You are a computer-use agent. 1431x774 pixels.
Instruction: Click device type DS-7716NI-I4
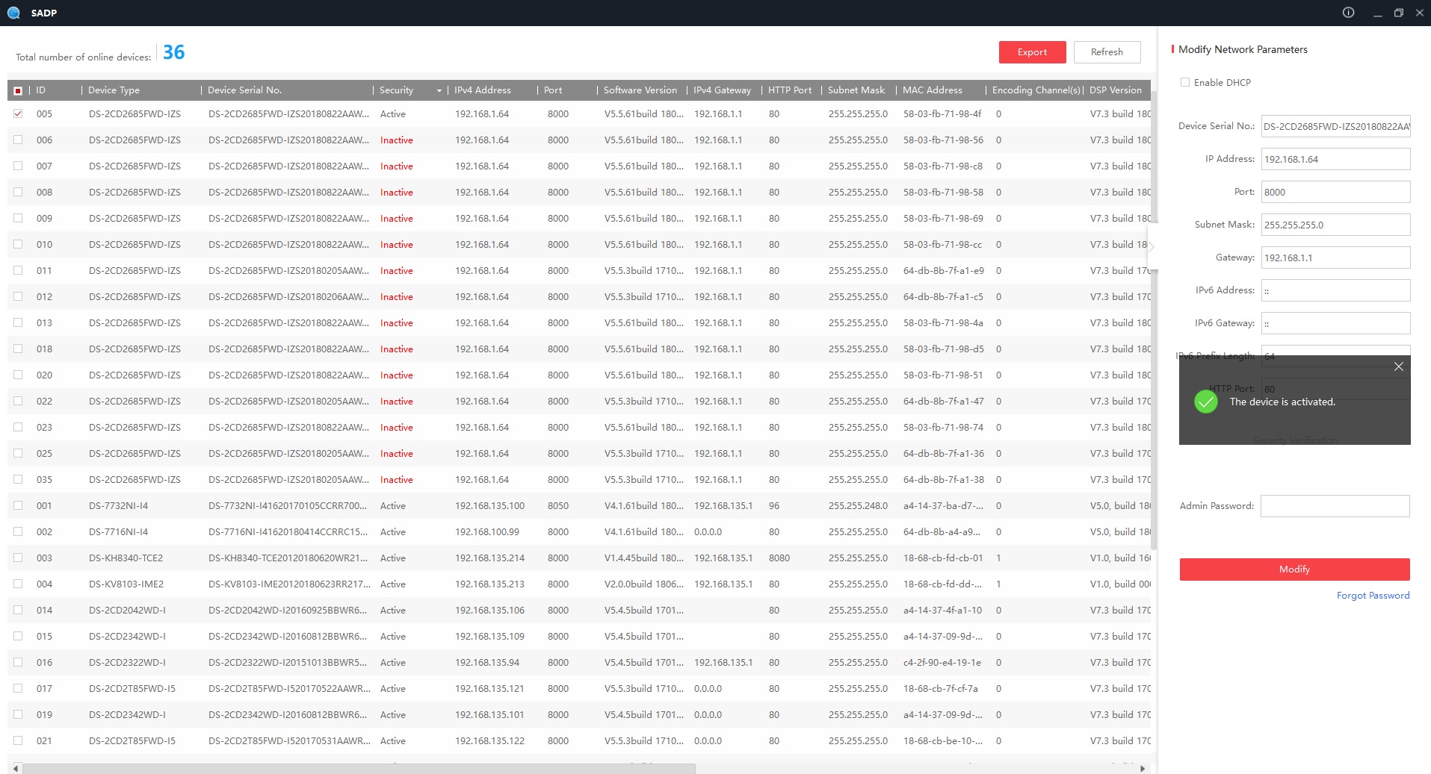click(x=118, y=531)
